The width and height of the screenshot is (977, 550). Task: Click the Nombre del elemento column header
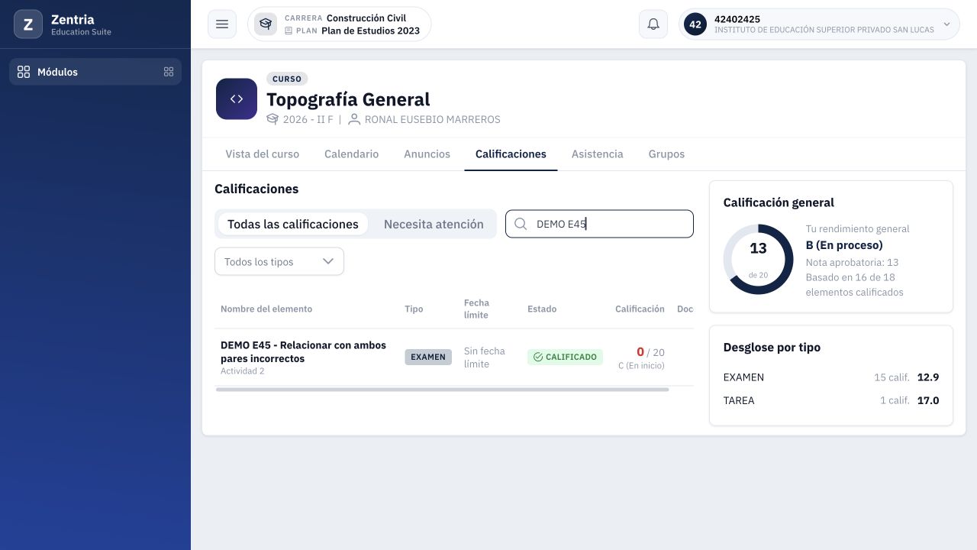266,309
